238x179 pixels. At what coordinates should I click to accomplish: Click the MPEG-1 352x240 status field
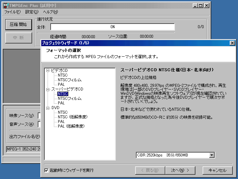23,149
